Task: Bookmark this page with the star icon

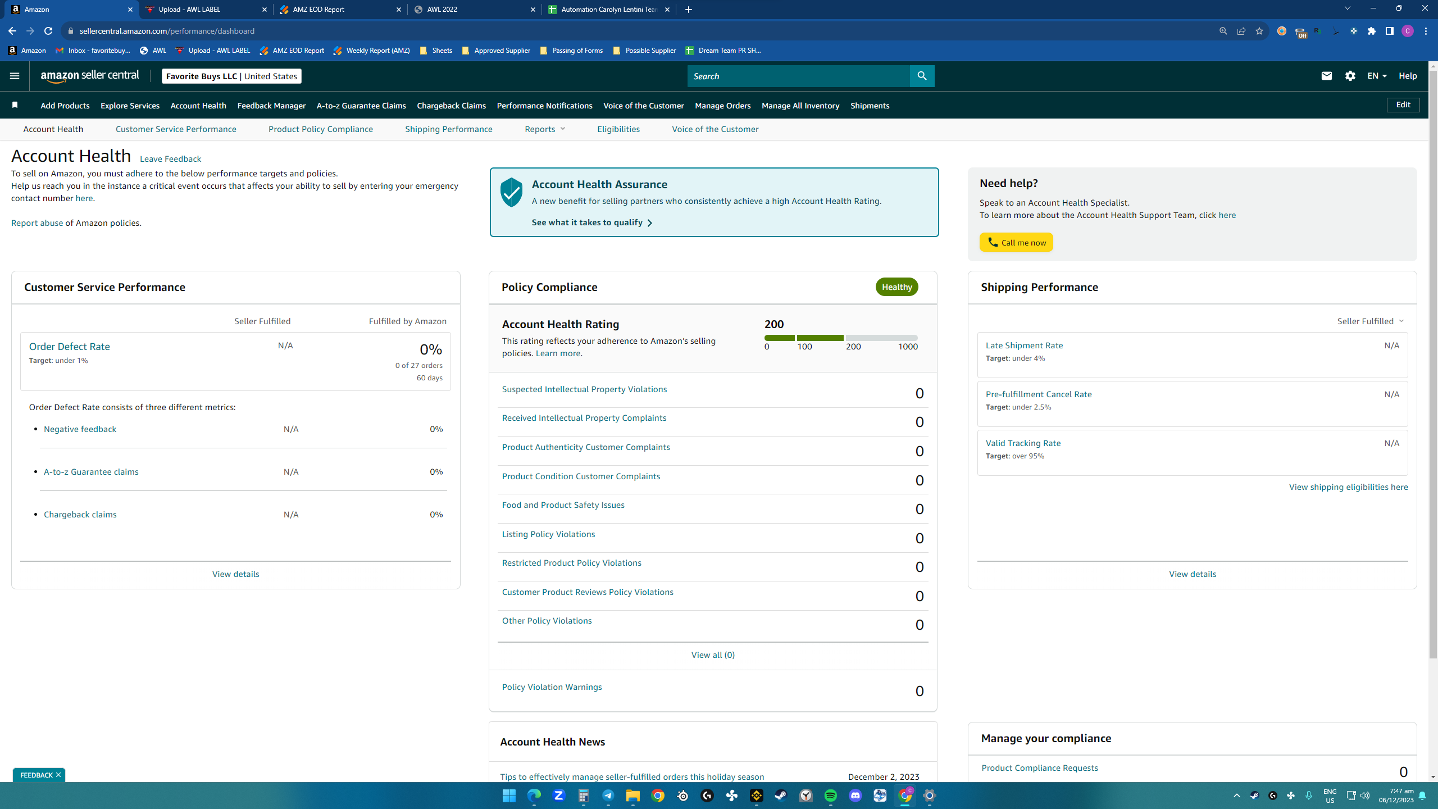Action: click(1259, 31)
